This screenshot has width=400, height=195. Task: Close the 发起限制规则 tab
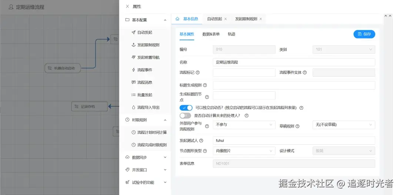point(260,19)
